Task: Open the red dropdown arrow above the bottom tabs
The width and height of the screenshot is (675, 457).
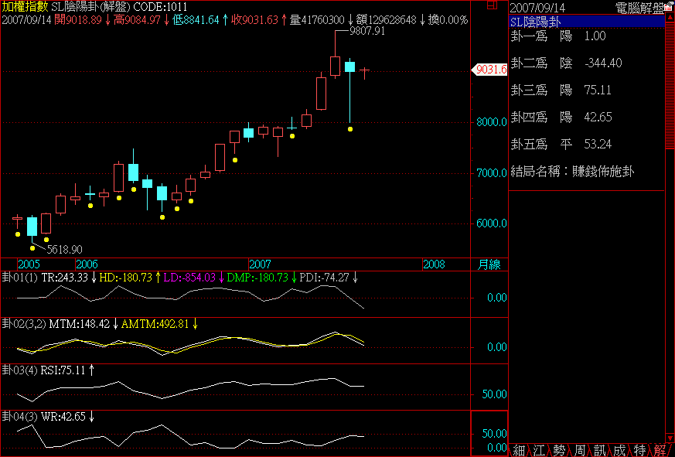Action: (x=670, y=437)
